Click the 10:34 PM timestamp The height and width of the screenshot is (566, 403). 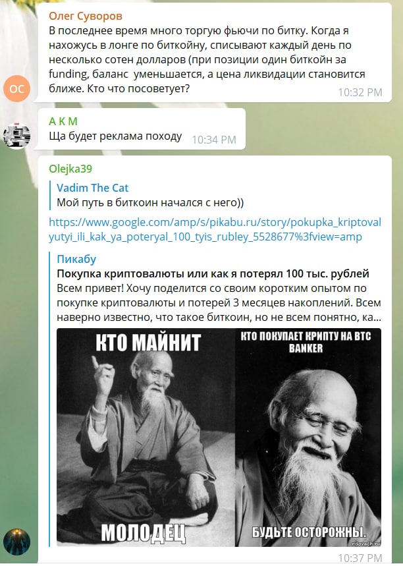coord(213,140)
